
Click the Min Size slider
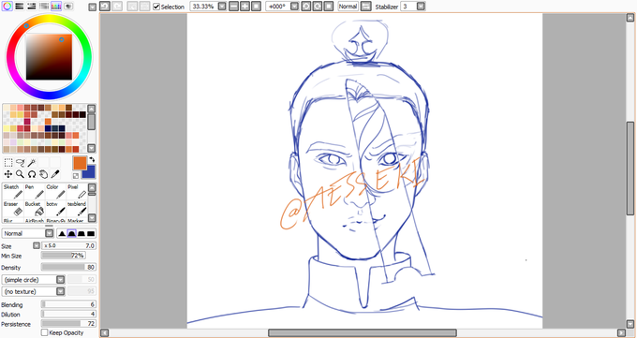[63, 256]
